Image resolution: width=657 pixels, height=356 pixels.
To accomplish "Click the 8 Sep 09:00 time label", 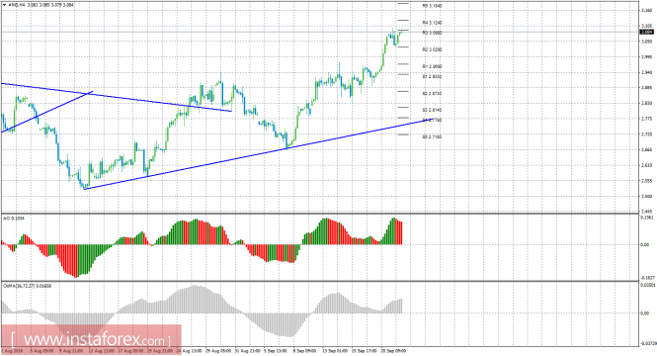I will tap(304, 350).
